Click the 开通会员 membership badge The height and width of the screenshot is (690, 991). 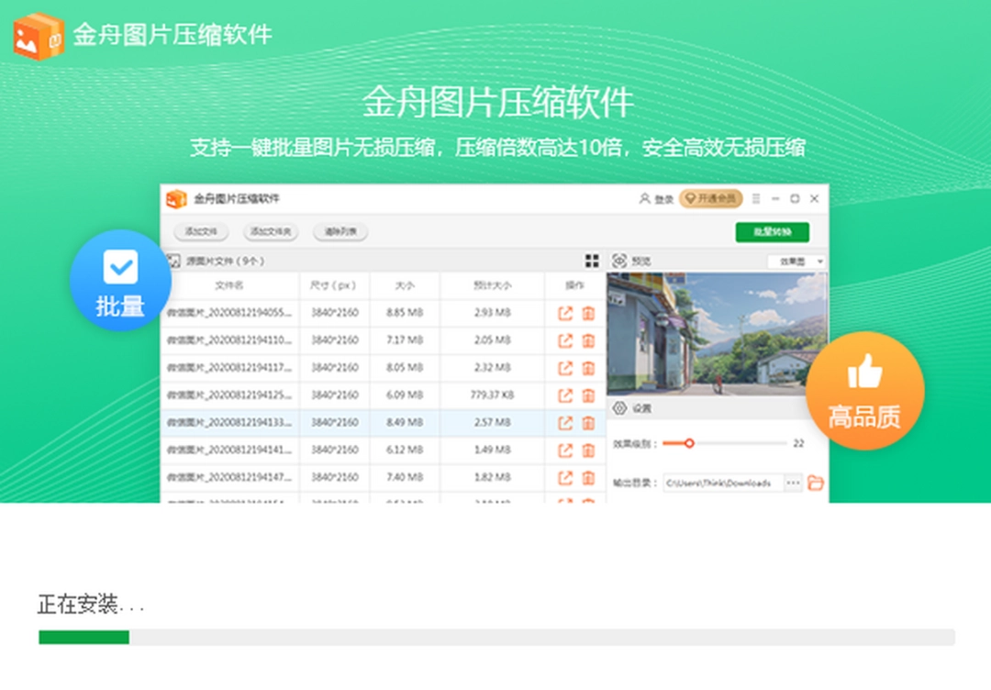(x=711, y=198)
